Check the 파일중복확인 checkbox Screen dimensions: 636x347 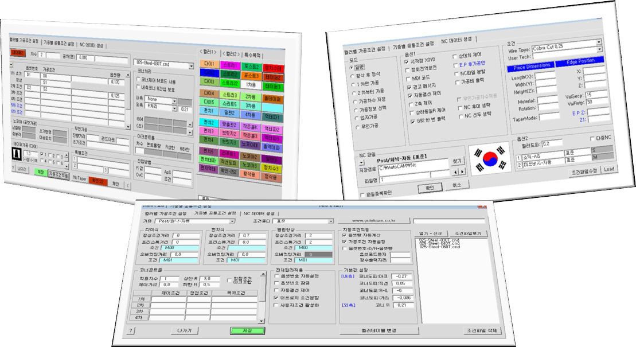point(362,195)
